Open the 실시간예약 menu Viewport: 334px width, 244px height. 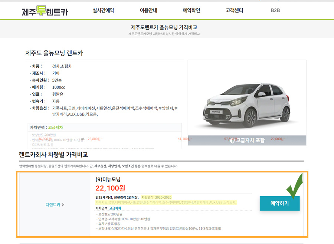pyautogui.click(x=103, y=10)
